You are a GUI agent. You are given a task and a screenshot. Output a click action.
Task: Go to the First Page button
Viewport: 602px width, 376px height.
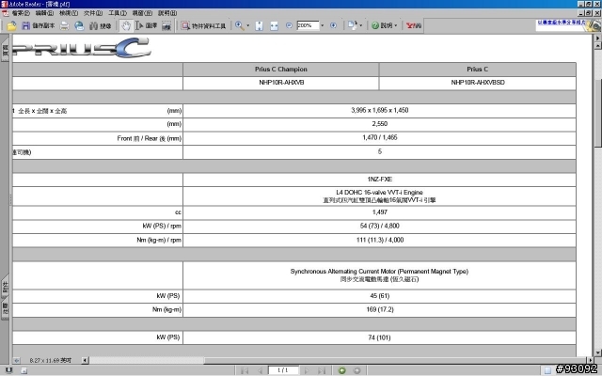pyautogui.click(x=245, y=370)
